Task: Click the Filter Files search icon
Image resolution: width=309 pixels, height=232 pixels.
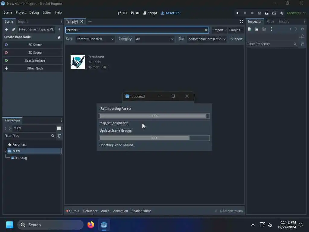Action: pyautogui.click(x=53, y=136)
